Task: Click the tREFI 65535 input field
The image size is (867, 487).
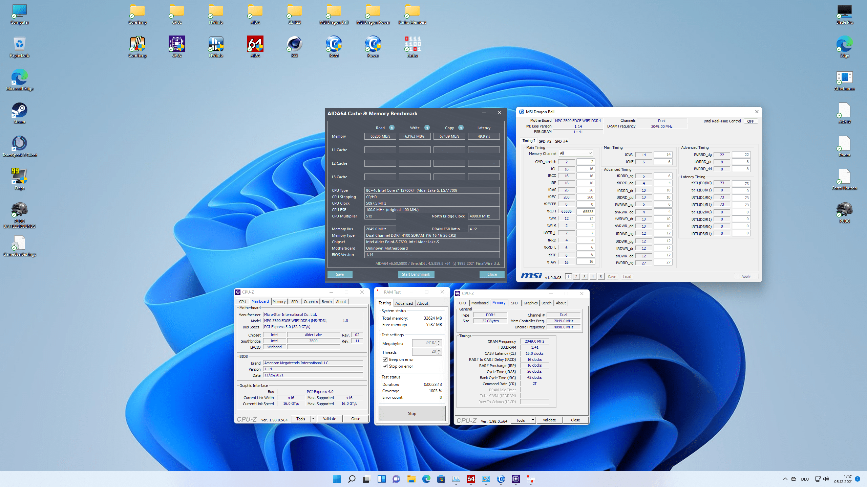Action: (x=586, y=212)
